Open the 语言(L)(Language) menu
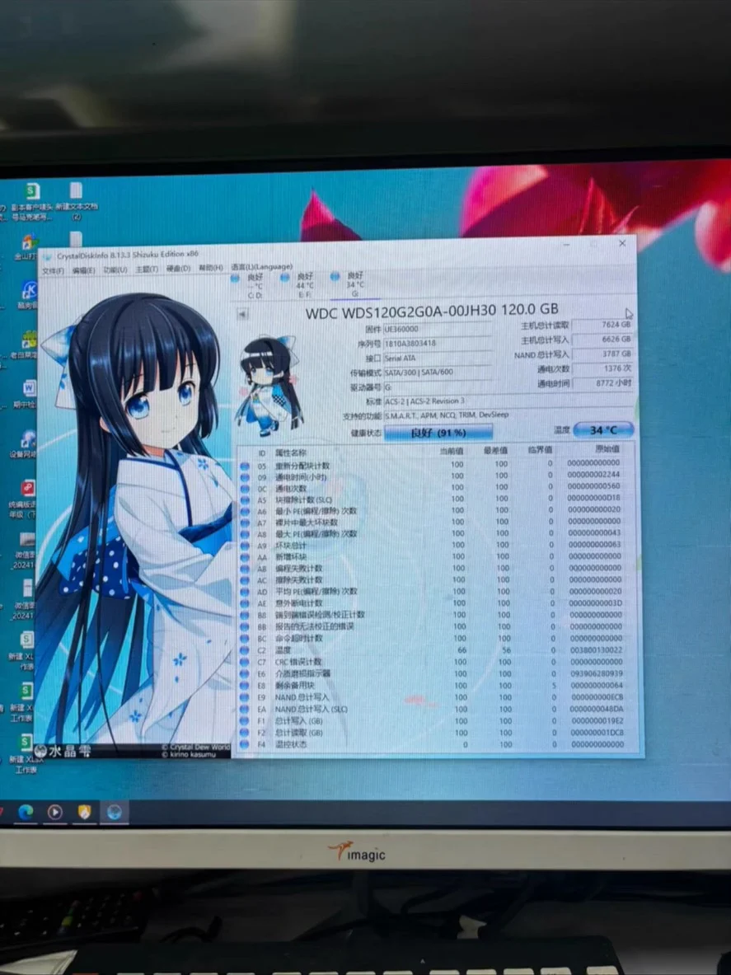The height and width of the screenshot is (975, 731). point(262,267)
